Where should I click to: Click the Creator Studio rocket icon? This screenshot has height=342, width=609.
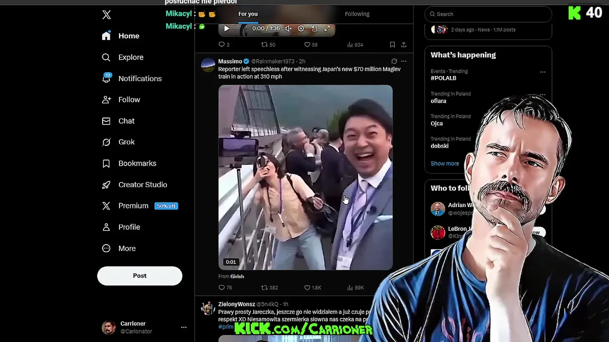pyautogui.click(x=106, y=185)
